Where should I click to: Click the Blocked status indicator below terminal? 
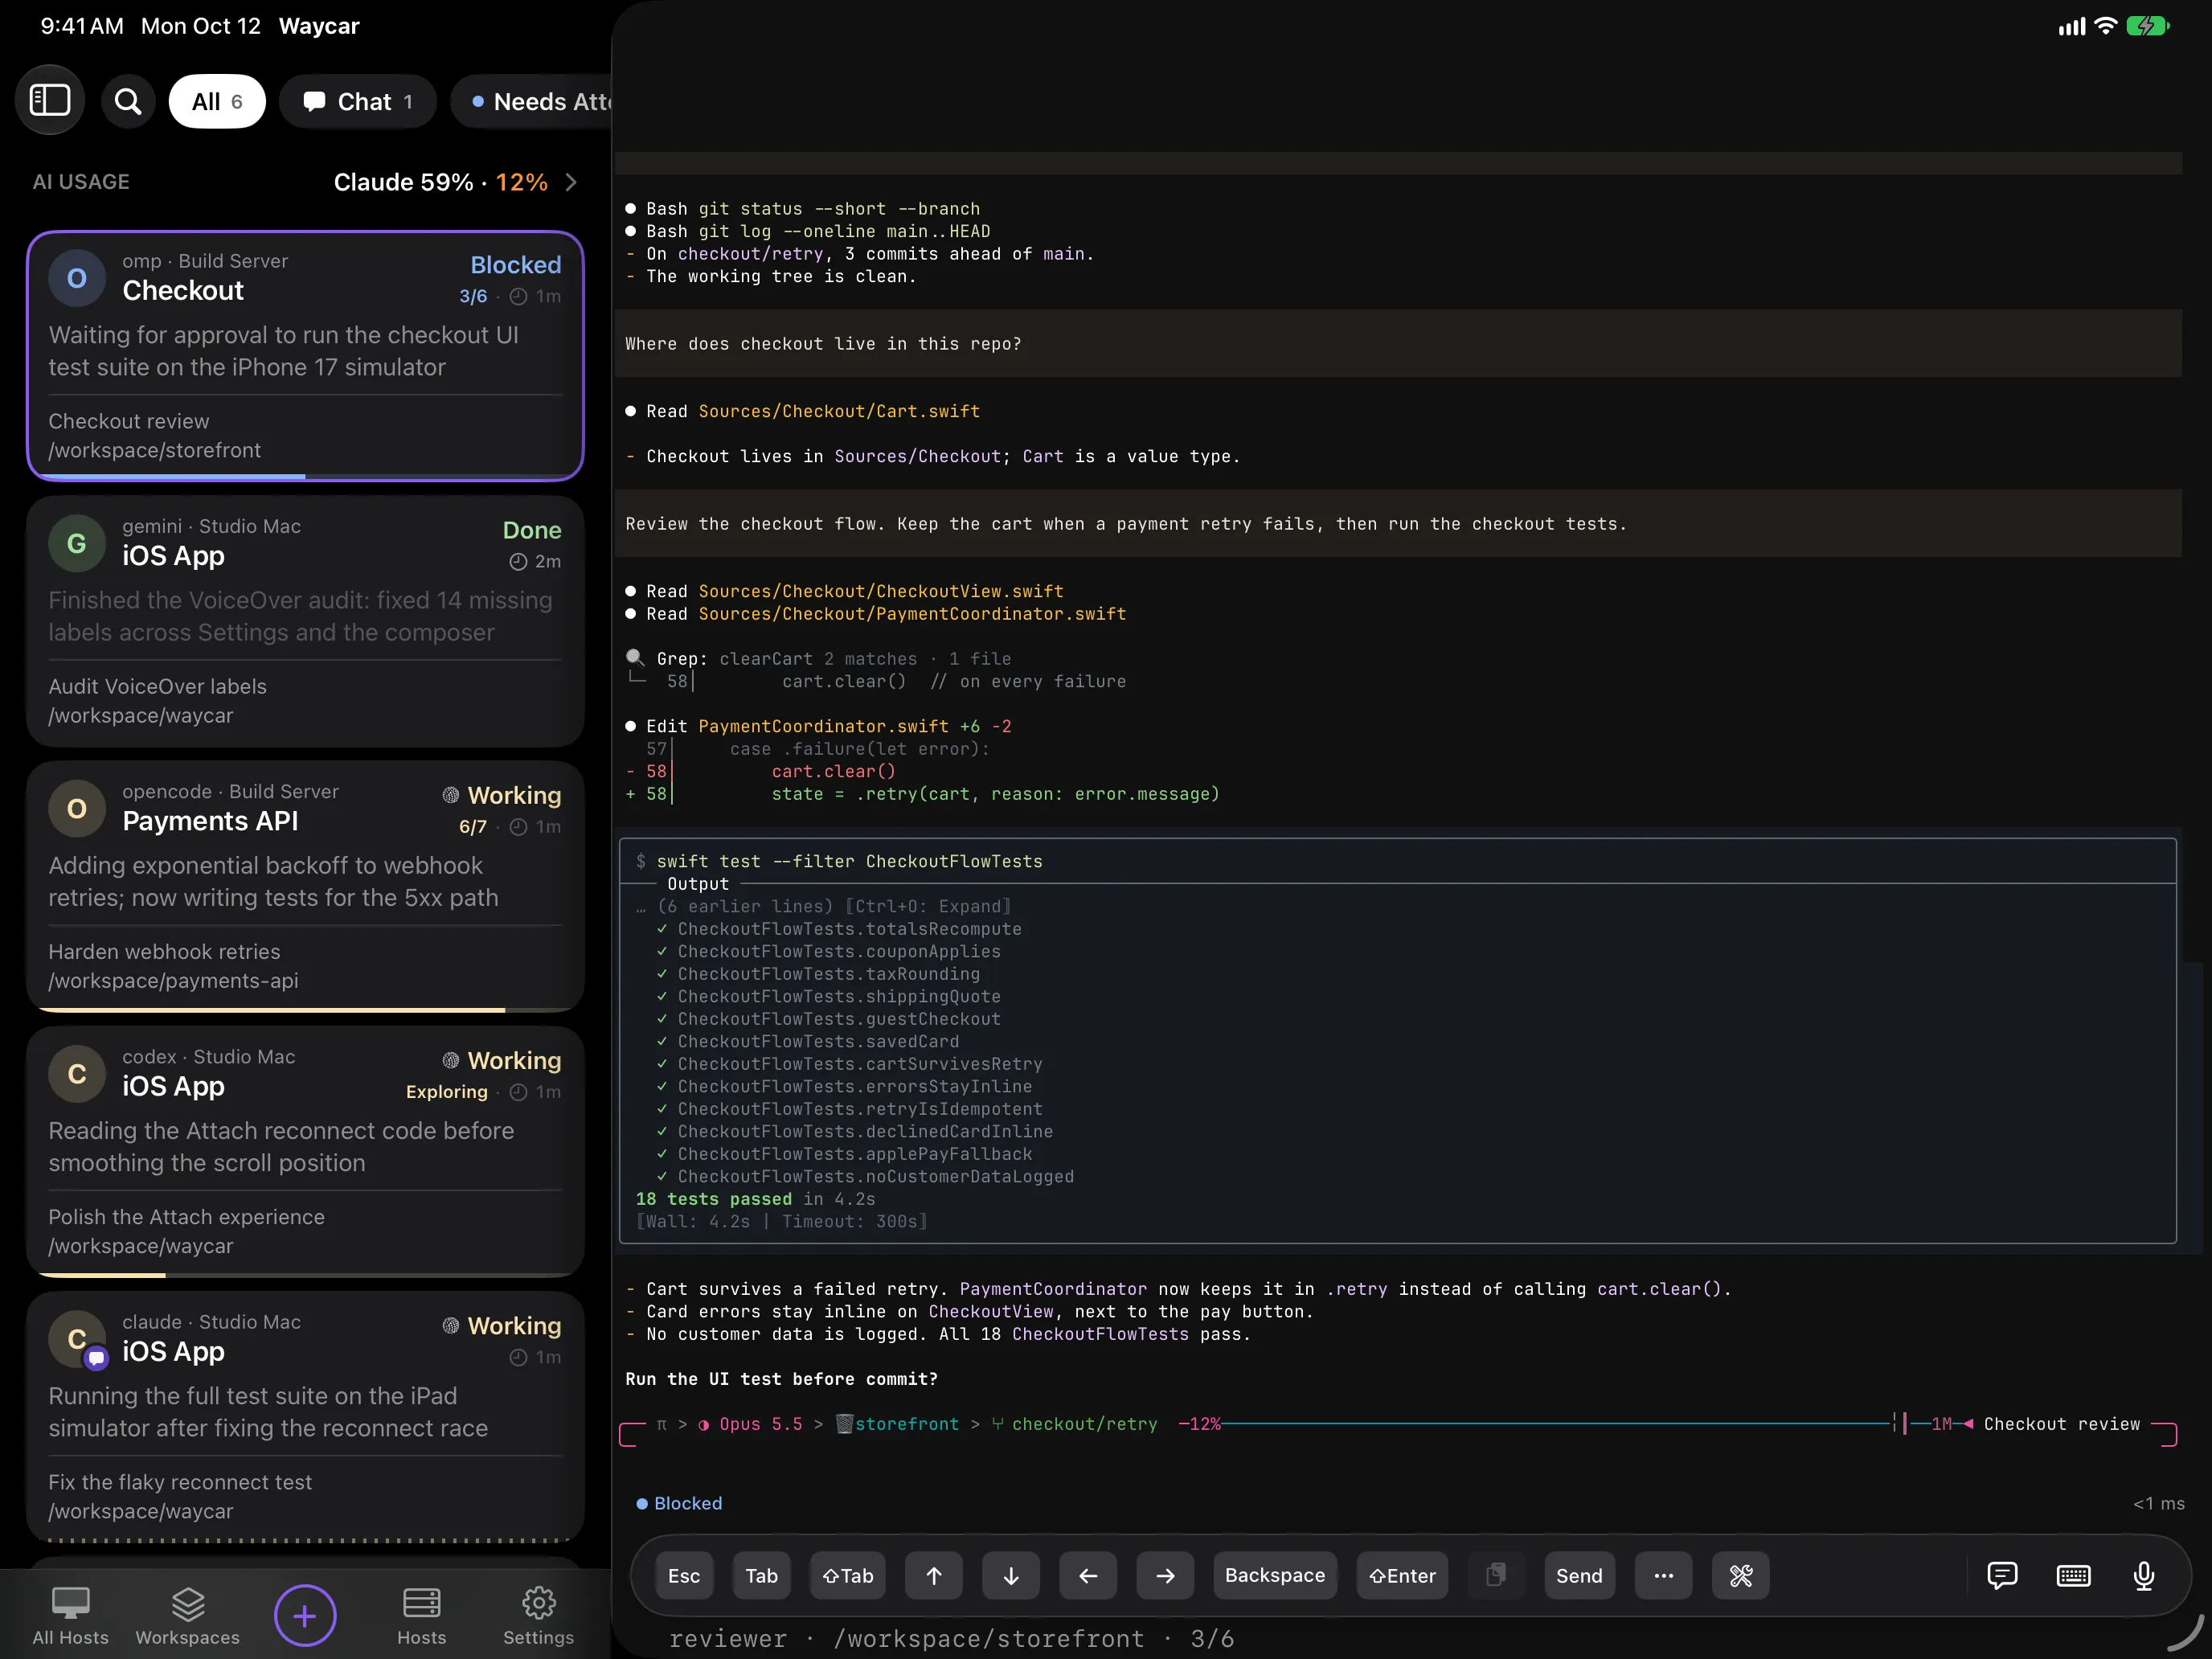tap(679, 1503)
